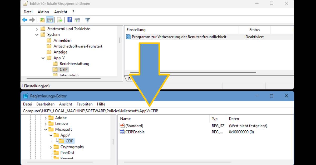Expand the Lenovo registry key
316x165 pixels.
point(46,124)
